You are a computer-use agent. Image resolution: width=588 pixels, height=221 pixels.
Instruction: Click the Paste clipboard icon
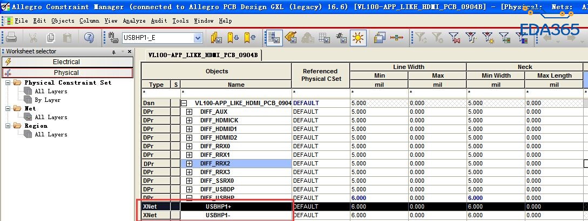(x=67, y=37)
